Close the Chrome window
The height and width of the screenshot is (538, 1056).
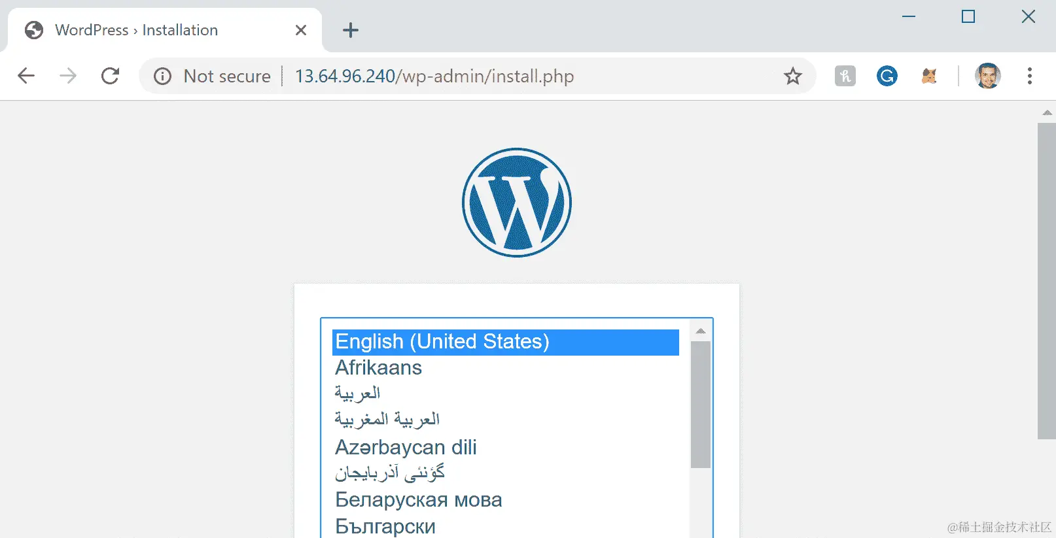(x=1029, y=17)
